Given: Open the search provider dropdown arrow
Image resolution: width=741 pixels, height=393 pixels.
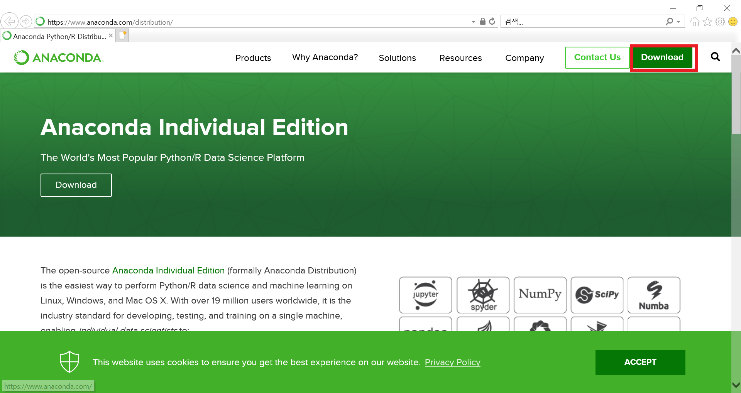Looking at the screenshot, I should [678, 22].
